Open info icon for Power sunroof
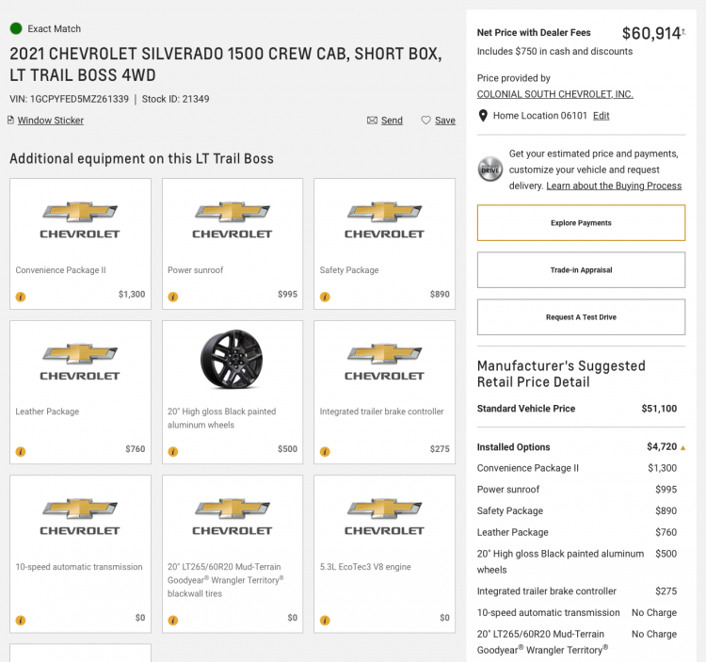Viewport: 706px width, 662px height. click(173, 297)
